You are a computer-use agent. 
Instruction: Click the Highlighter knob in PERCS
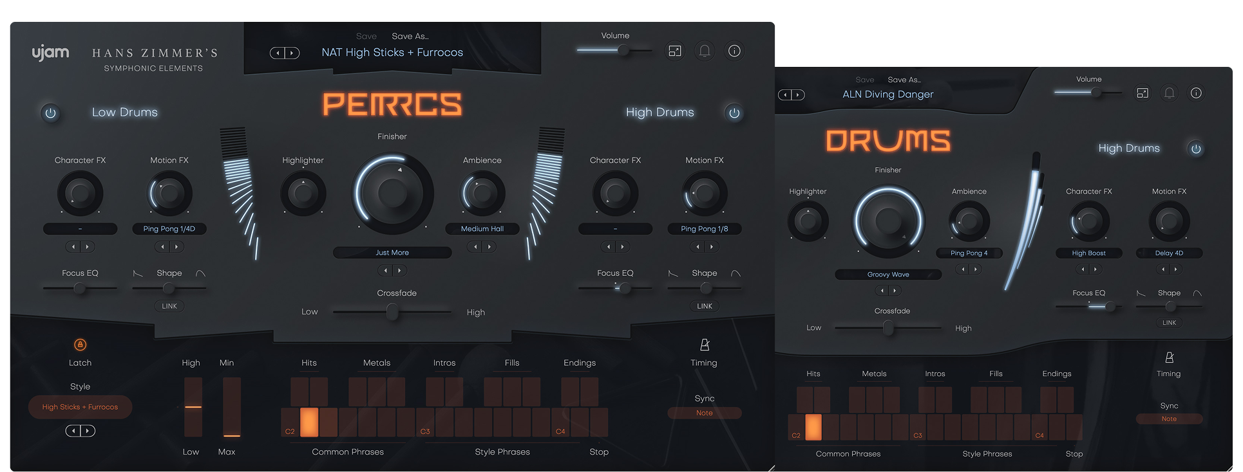tap(303, 193)
